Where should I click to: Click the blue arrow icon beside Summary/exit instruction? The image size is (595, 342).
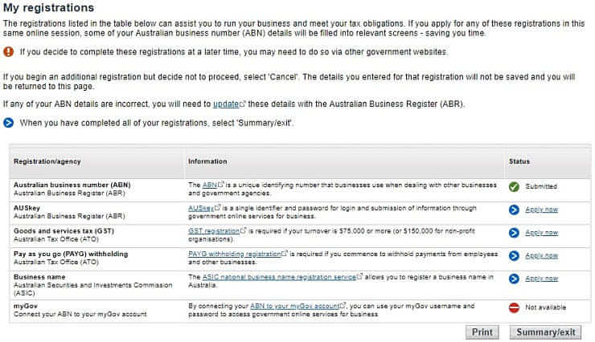click(9, 123)
